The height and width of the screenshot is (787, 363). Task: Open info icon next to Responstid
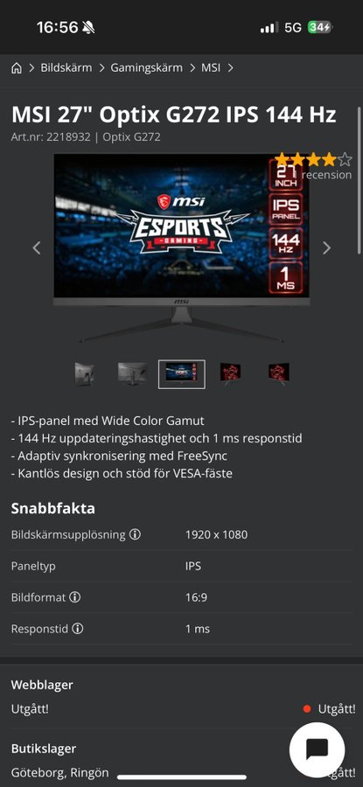coord(77,629)
